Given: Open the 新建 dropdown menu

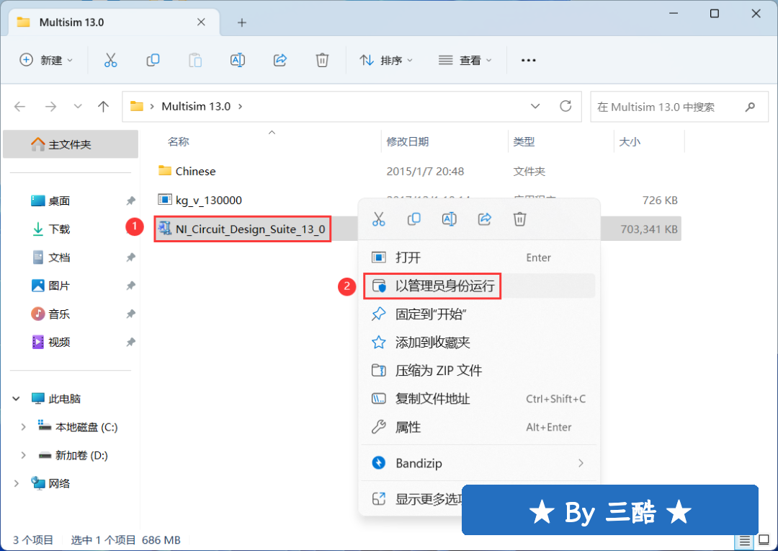Looking at the screenshot, I should [46, 60].
